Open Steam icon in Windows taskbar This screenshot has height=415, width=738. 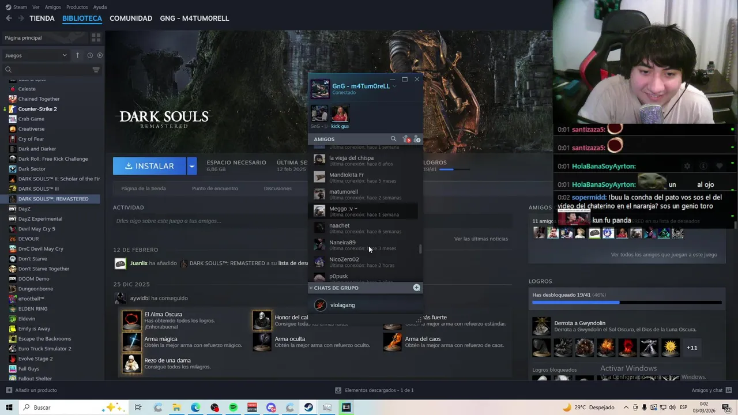[x=308, y=408]
